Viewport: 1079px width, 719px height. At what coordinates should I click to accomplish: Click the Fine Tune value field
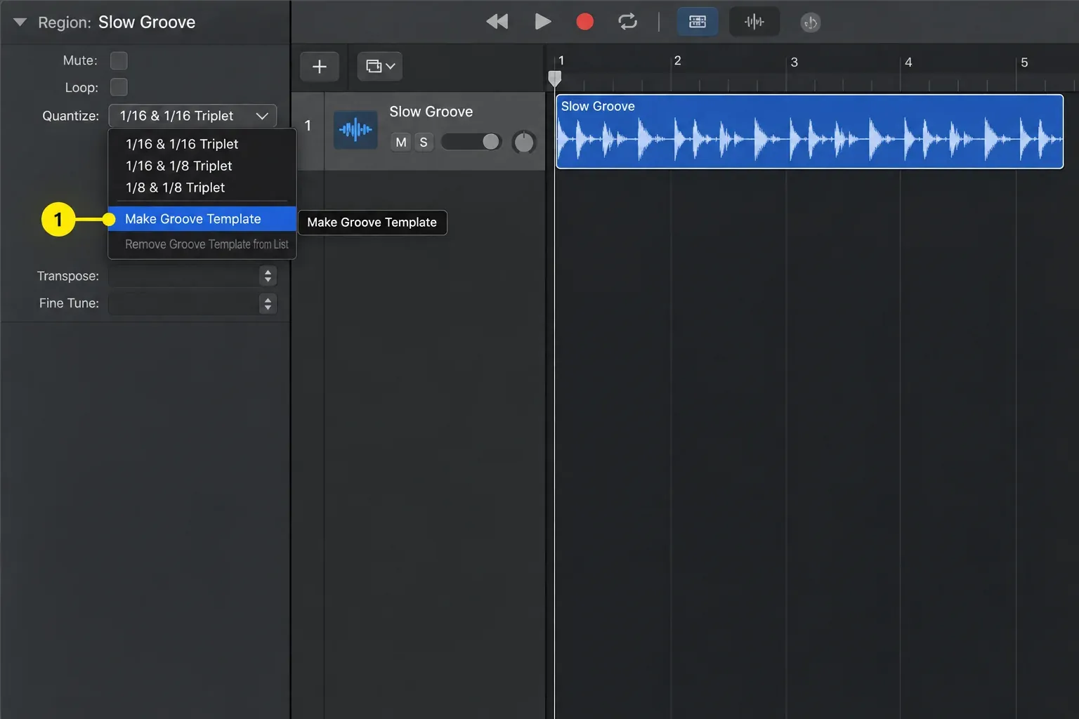[x=184, y=303]
